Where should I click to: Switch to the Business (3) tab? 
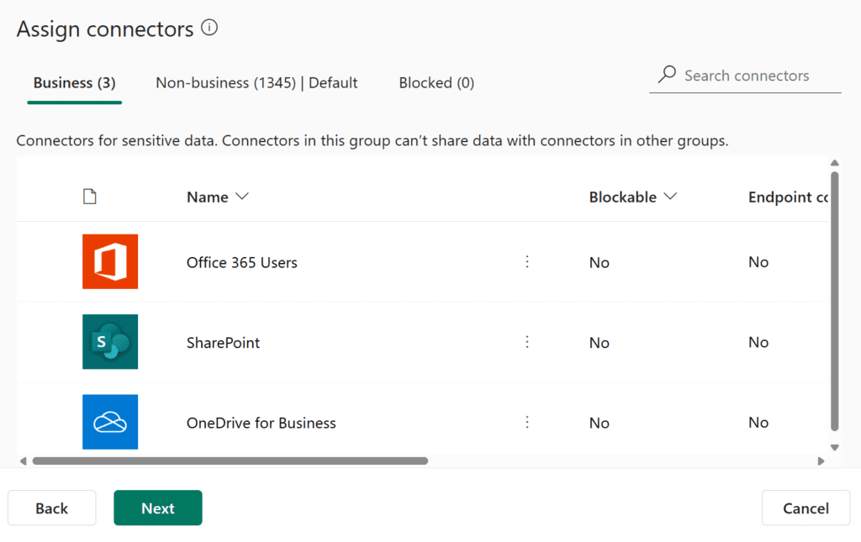pyautogui.click(x=74, y=83)
